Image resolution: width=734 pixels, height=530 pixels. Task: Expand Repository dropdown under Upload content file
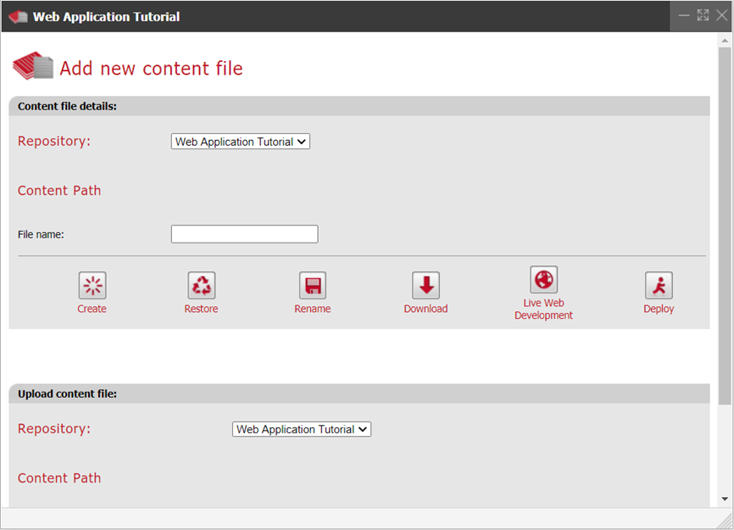click(x=302, y=429)
